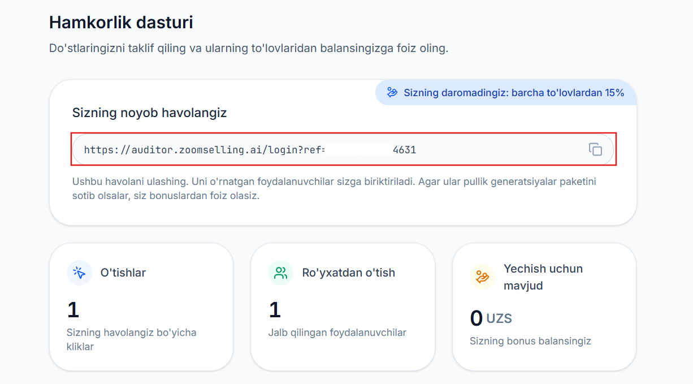
Task: Click the "Ro'yxatdan o'tish" card title
Action: (349, 273)
